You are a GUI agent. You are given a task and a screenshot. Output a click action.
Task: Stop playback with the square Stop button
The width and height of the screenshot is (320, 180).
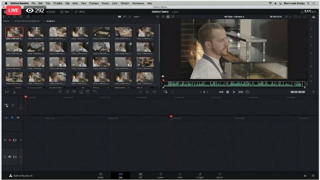point(228,92)
